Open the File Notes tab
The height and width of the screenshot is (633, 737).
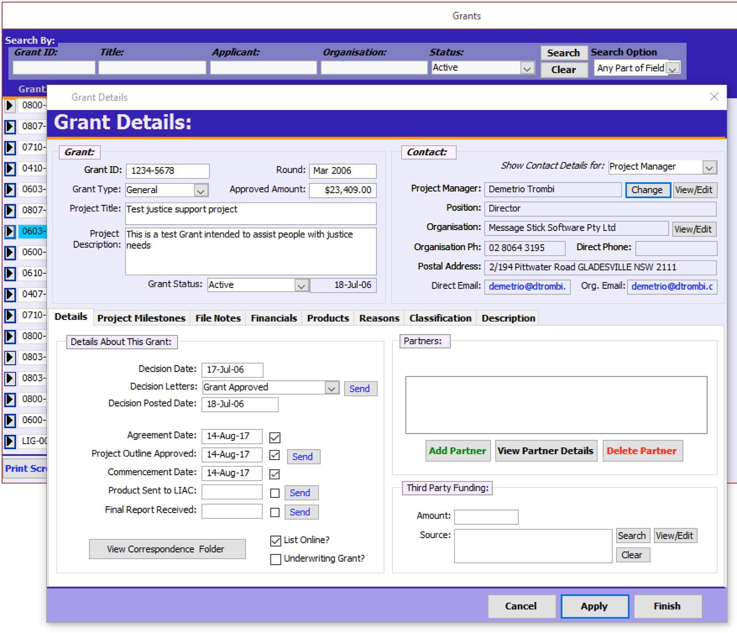[x=218, y=318]
